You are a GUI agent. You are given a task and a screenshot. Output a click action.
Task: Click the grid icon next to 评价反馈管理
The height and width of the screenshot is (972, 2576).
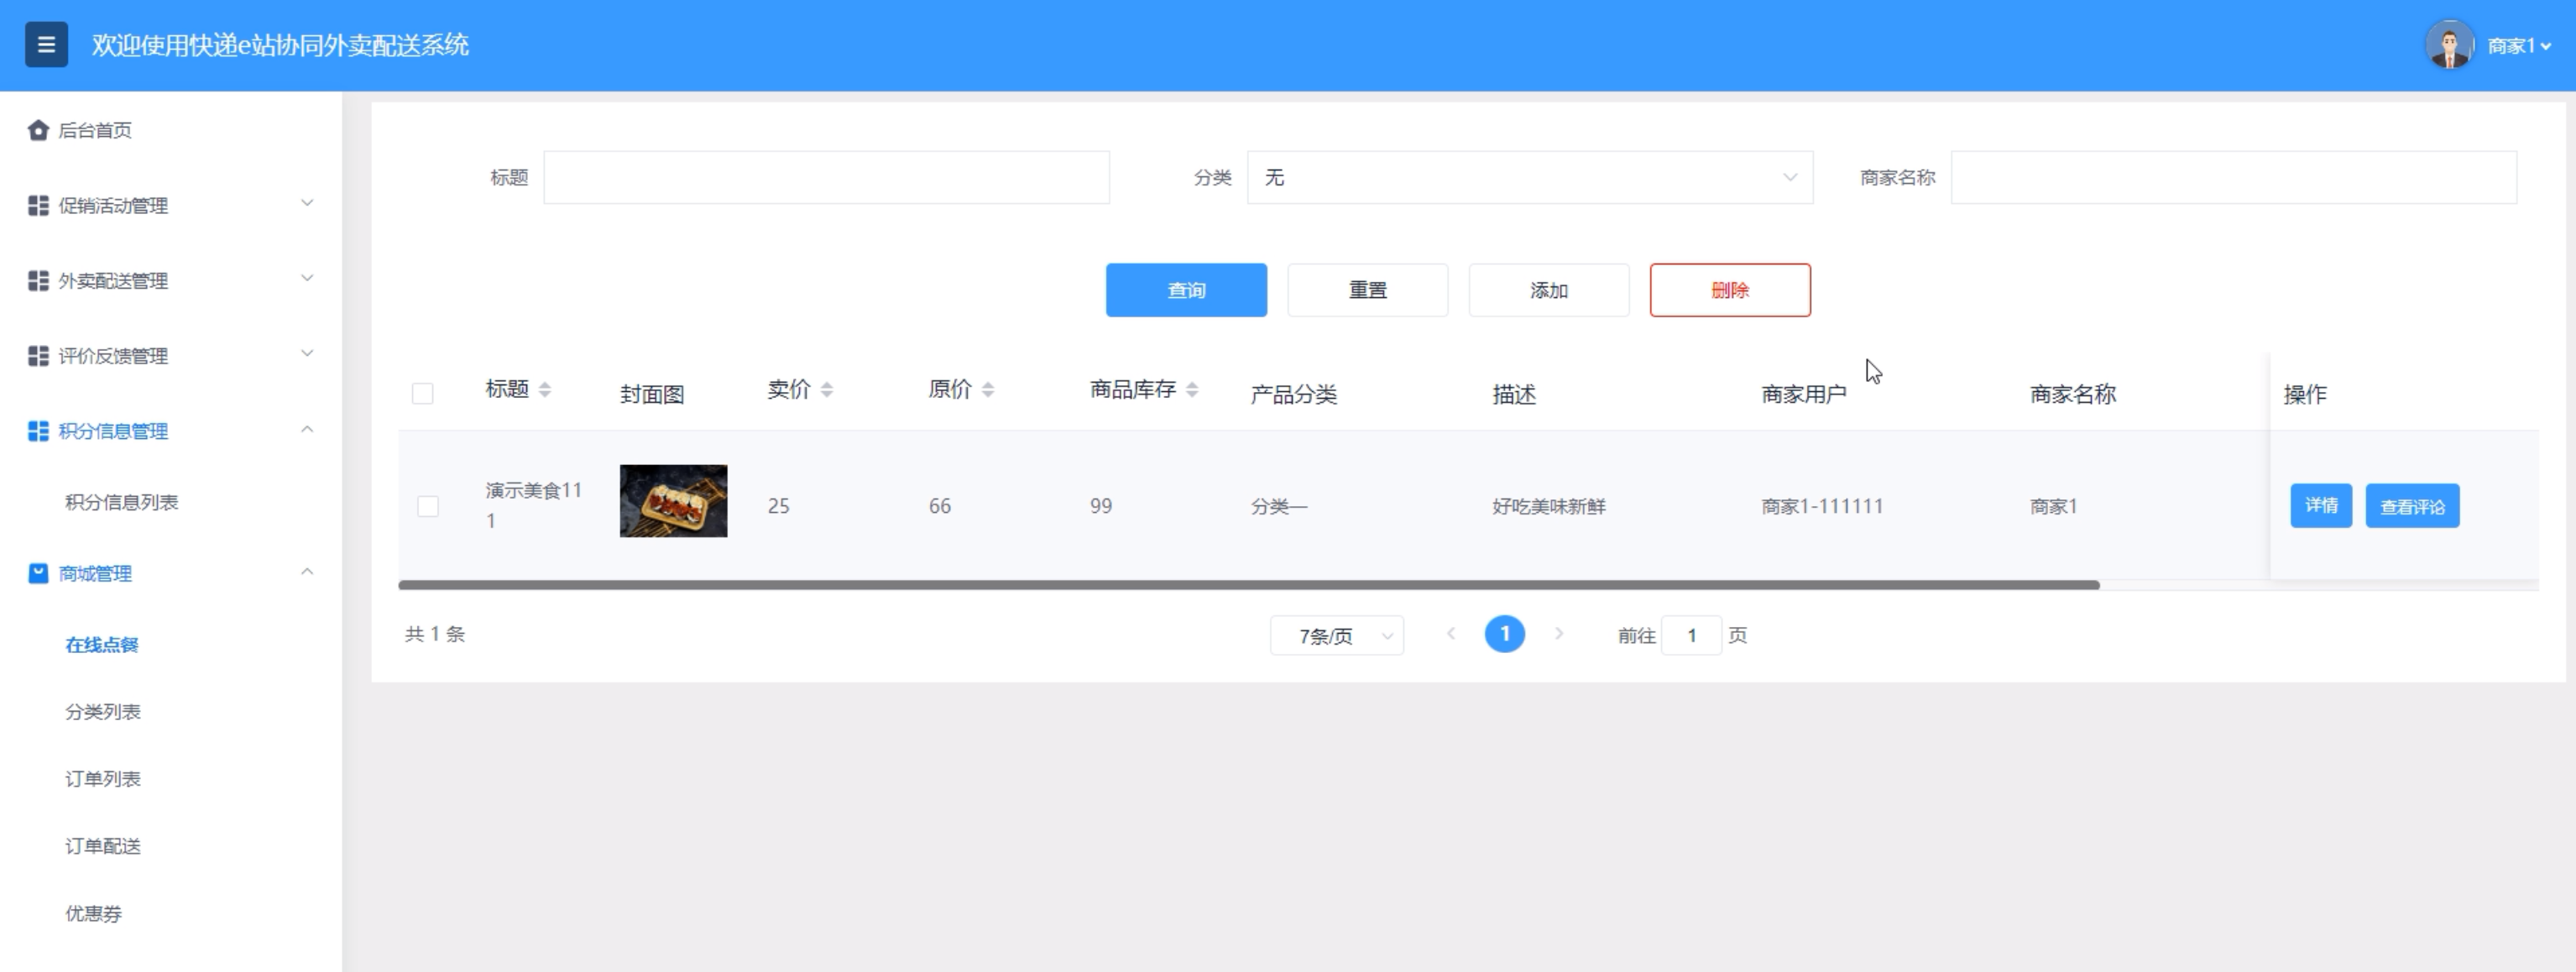(38, 356)
